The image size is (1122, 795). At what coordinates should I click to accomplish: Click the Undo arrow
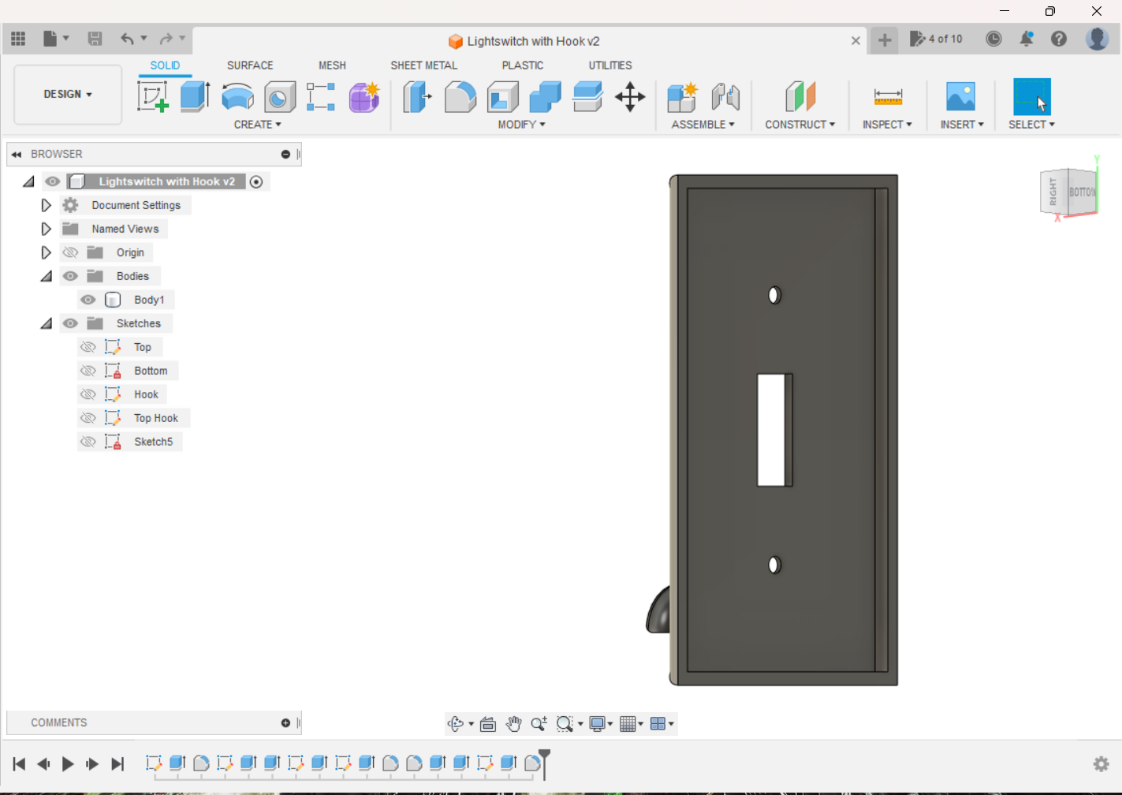point(127,38)
